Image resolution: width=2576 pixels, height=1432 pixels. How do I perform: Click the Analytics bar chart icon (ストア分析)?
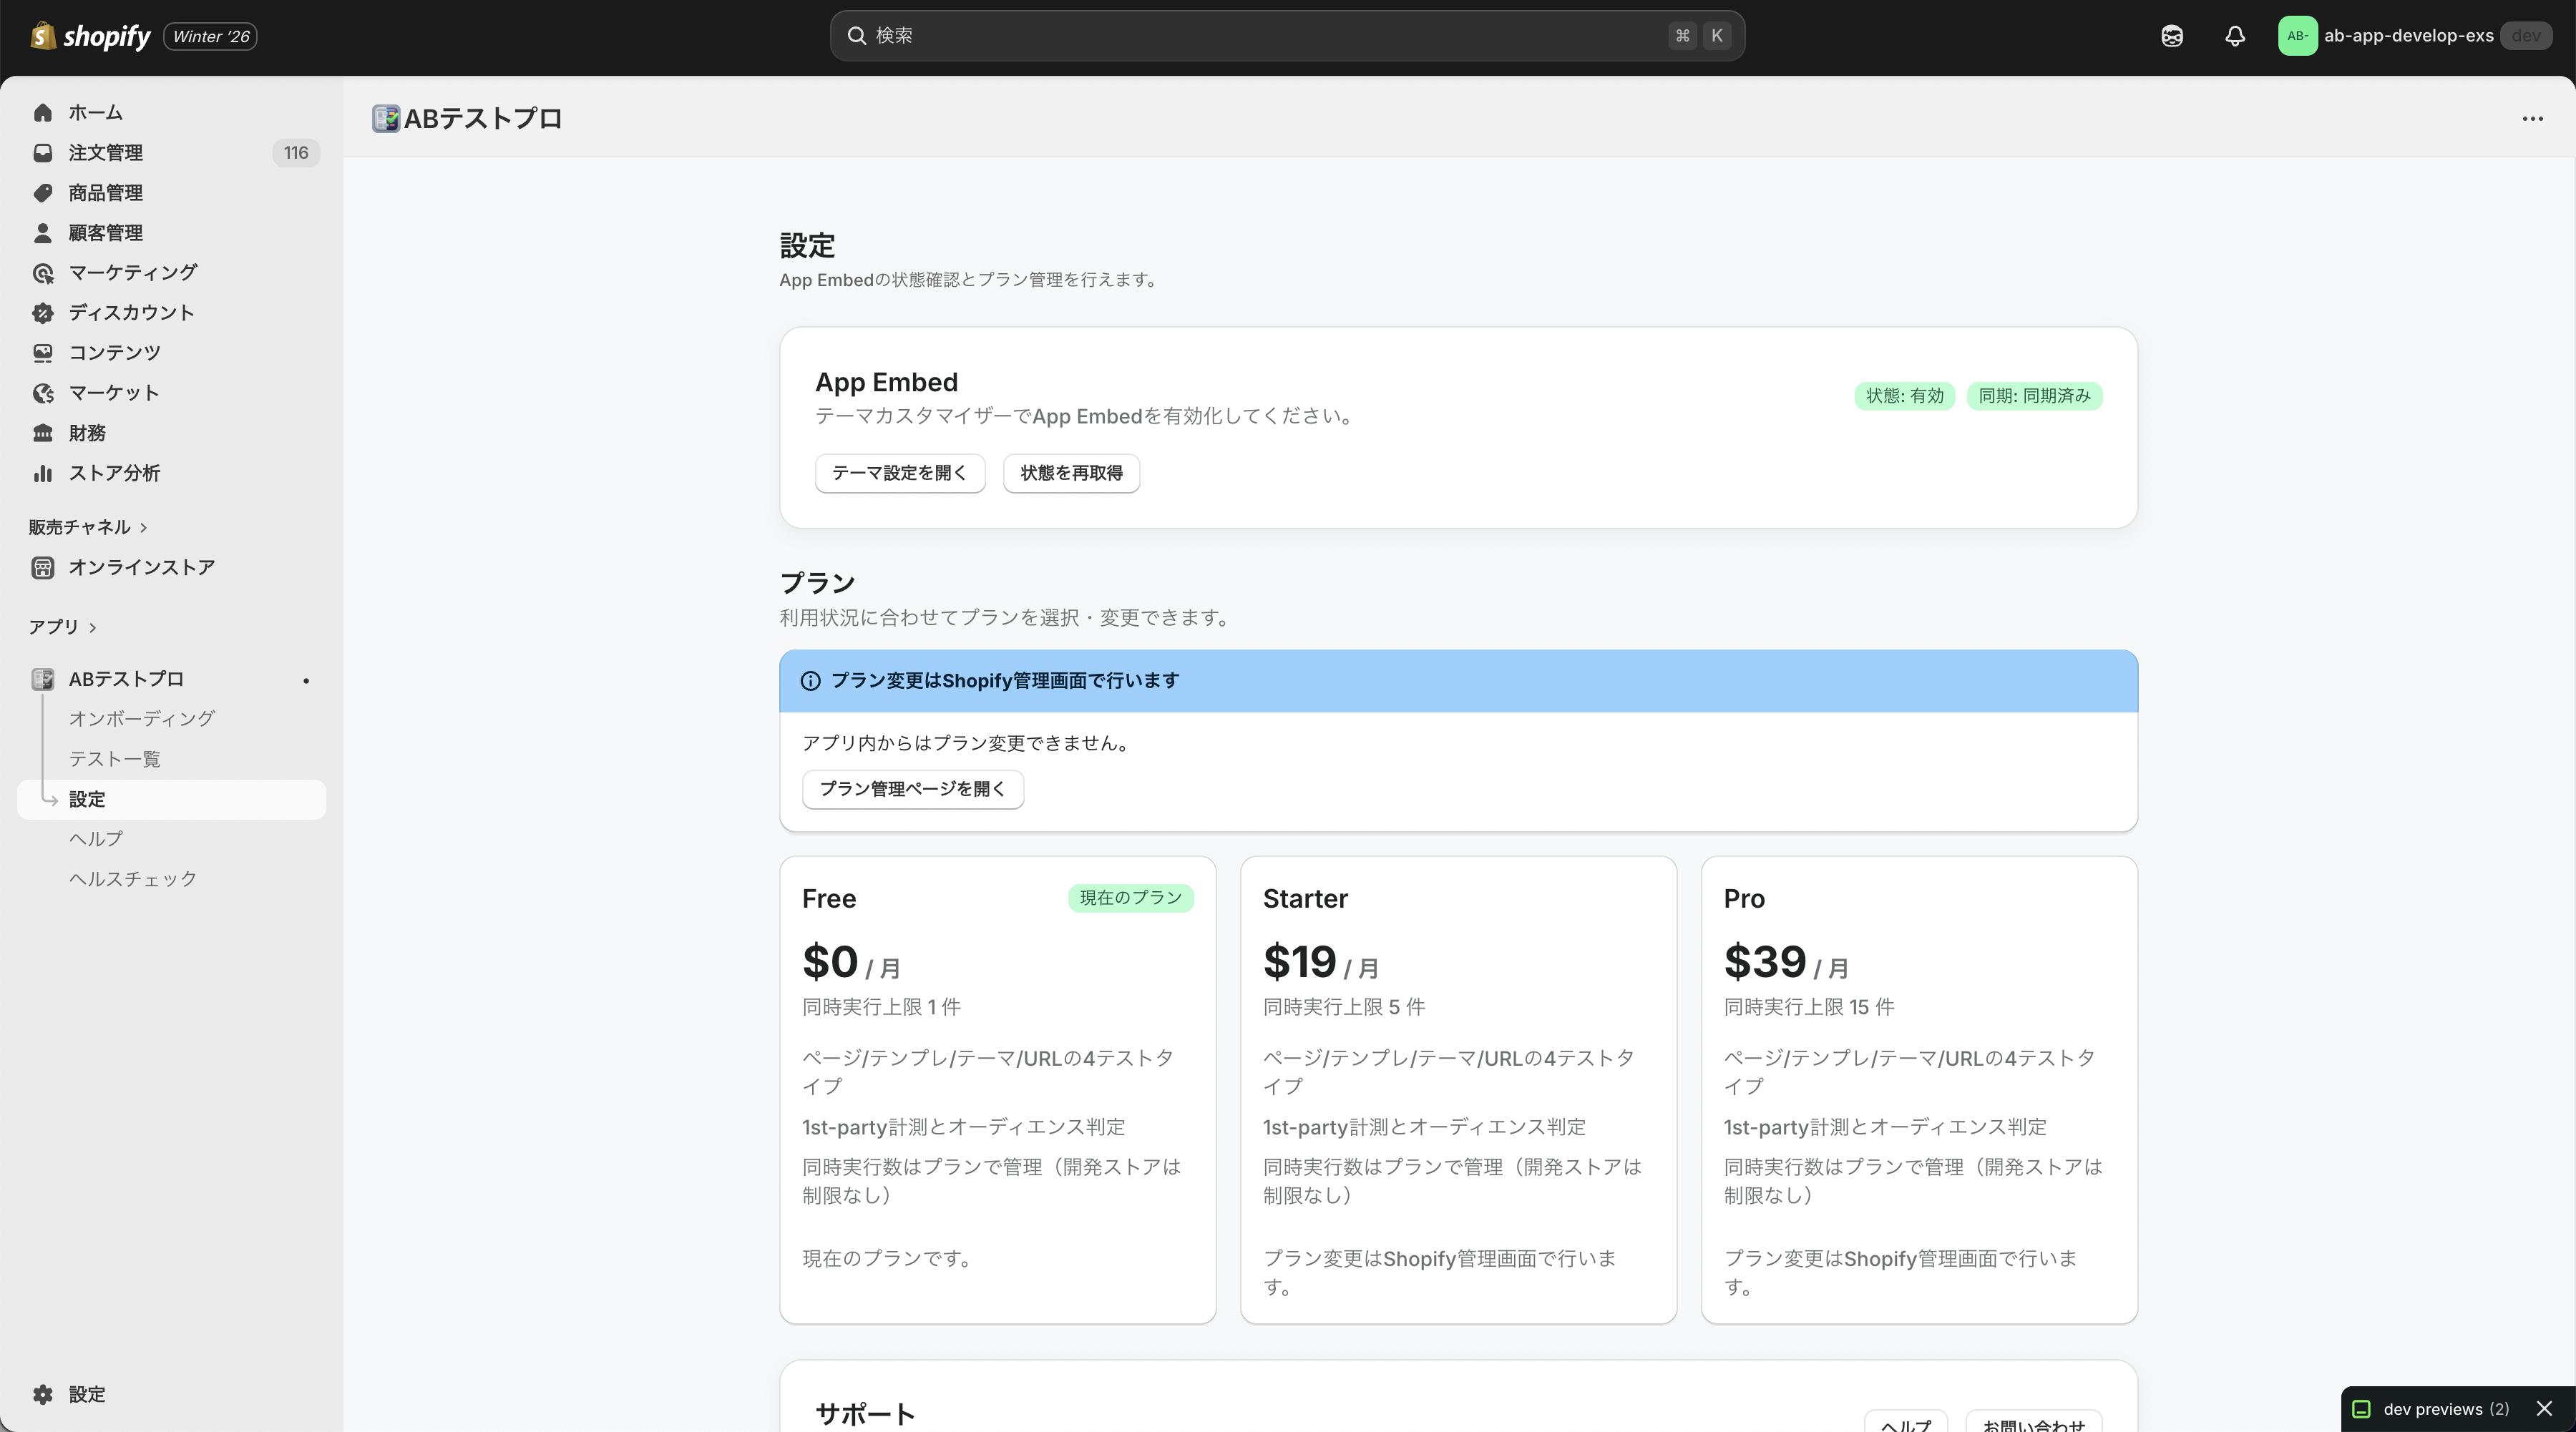tap(42, 474)
